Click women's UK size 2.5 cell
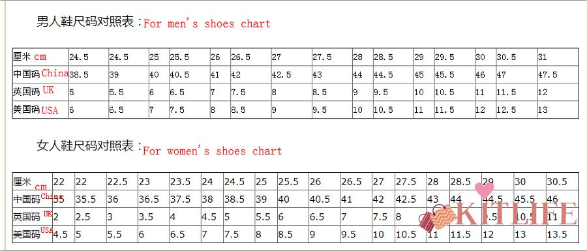 (x=91, y=216)
